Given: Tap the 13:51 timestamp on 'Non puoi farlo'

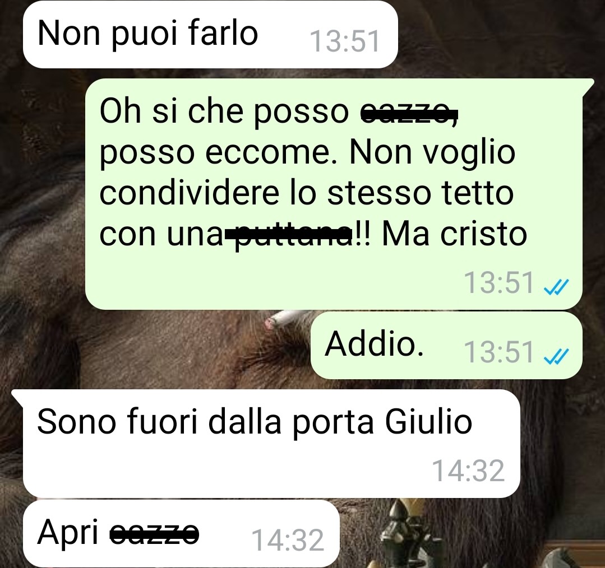Looking at the screenshot, I should (345, 41).
